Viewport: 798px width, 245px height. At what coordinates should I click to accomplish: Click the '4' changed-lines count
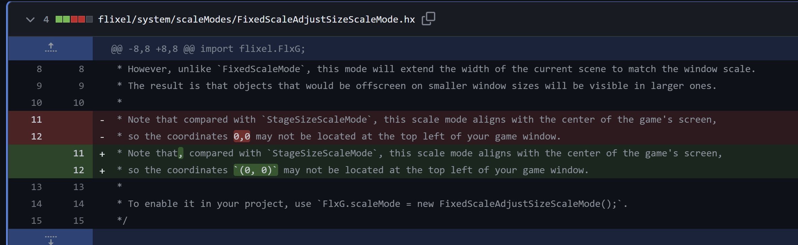tap(46, 19)
